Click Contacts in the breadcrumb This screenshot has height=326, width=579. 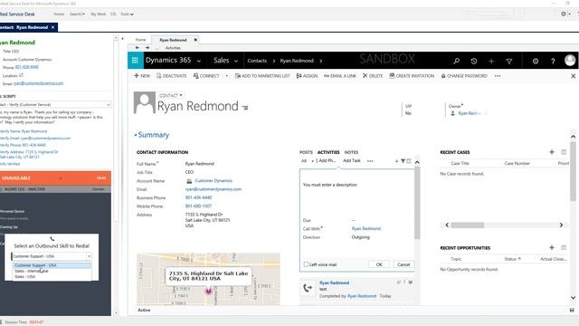(x=257, y=61)
